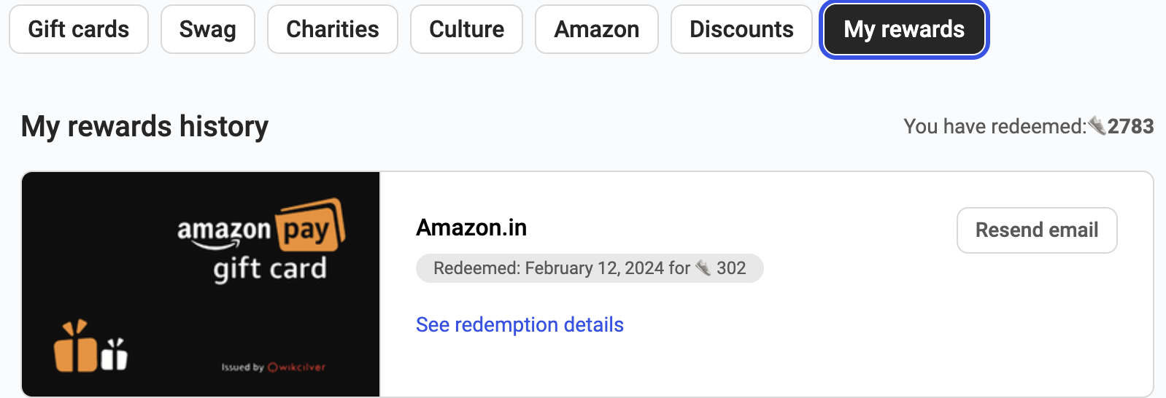Image resolution: width=1166 pixels, height=398 pixels.
Task: Click the Resend email button
Action: 1037,230
